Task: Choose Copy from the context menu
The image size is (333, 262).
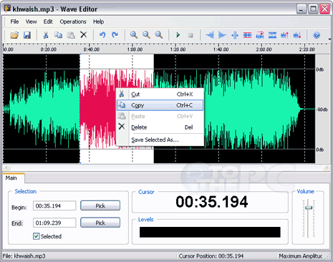Action: (x=160, y=105)
